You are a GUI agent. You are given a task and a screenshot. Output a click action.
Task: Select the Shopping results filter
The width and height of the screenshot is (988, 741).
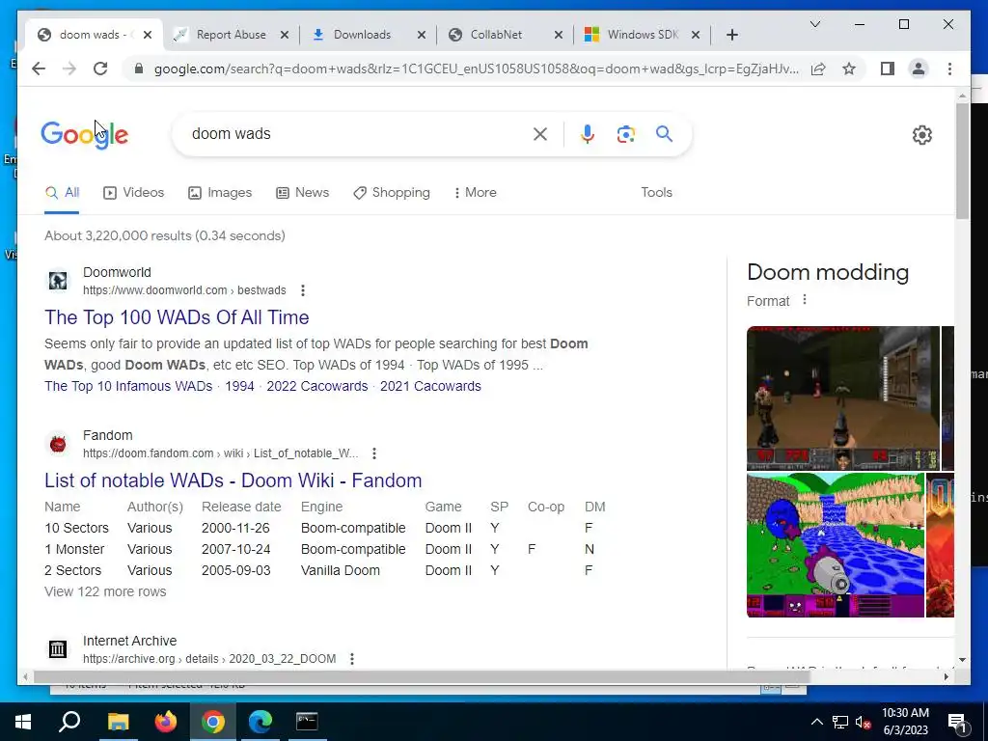[x=392, y=192]
